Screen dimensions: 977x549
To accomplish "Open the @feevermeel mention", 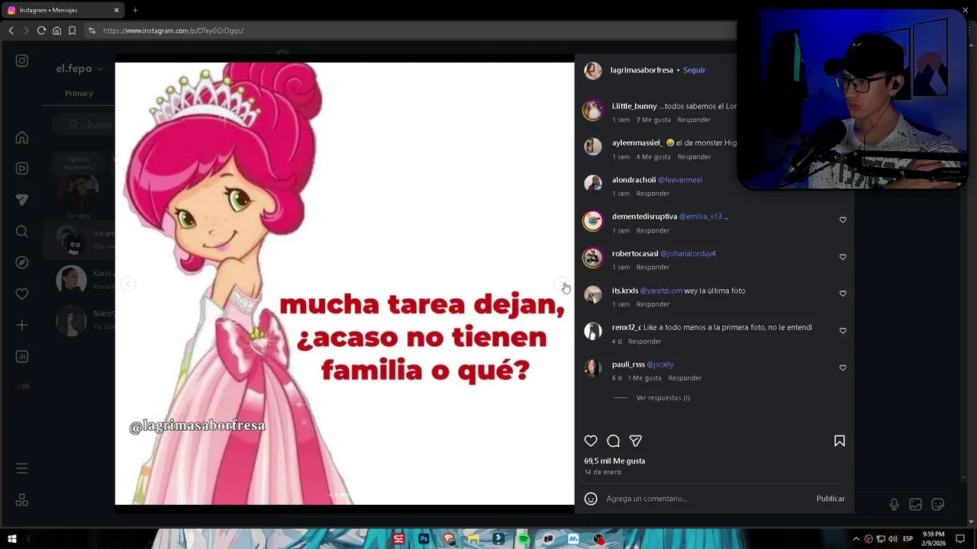I will [680, 180].
